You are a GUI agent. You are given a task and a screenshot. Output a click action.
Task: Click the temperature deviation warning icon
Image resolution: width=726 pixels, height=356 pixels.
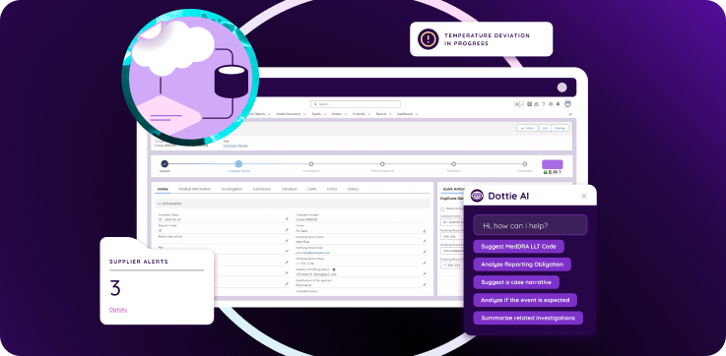tap(428, 39)
